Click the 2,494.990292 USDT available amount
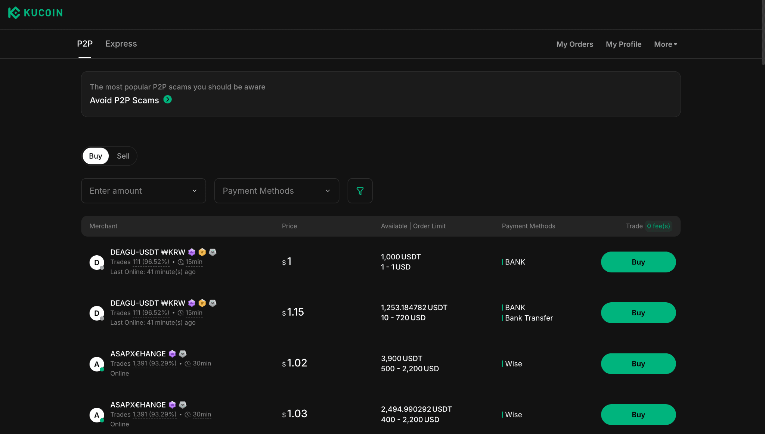The image size is (765, 434). click(x=416, y=409)
